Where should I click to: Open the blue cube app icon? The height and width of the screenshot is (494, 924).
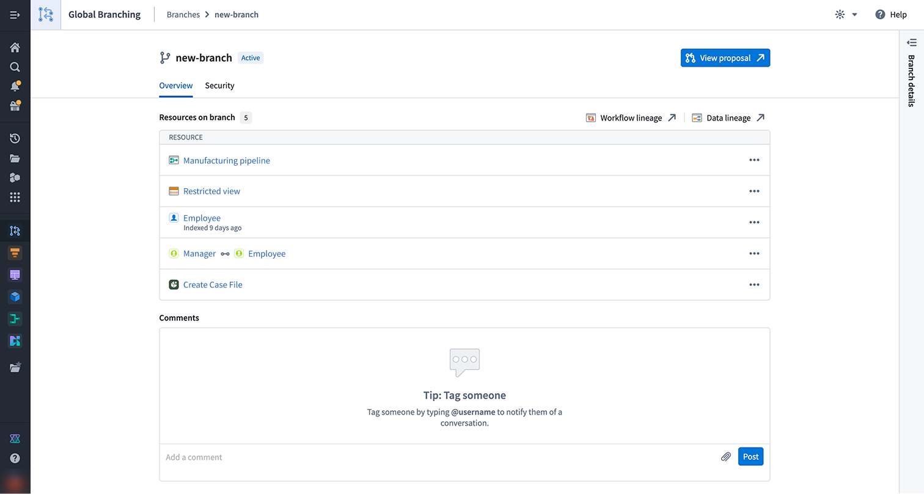coord(15,297)
